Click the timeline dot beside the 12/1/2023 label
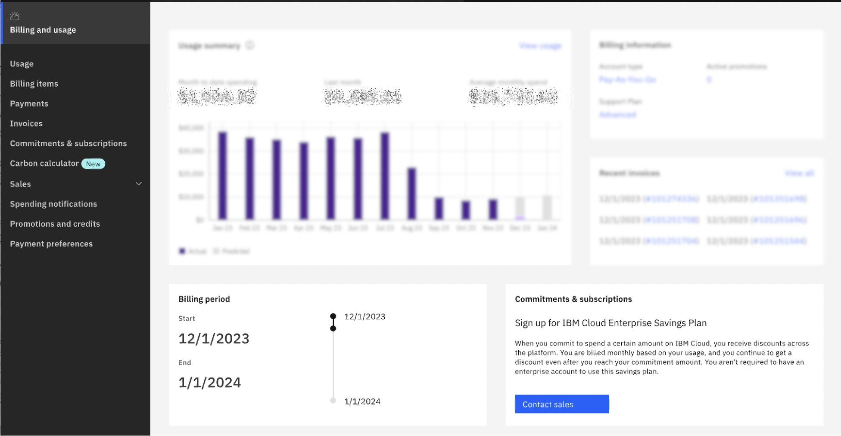Viewport: 841px width, 436px height. (333, 316)
